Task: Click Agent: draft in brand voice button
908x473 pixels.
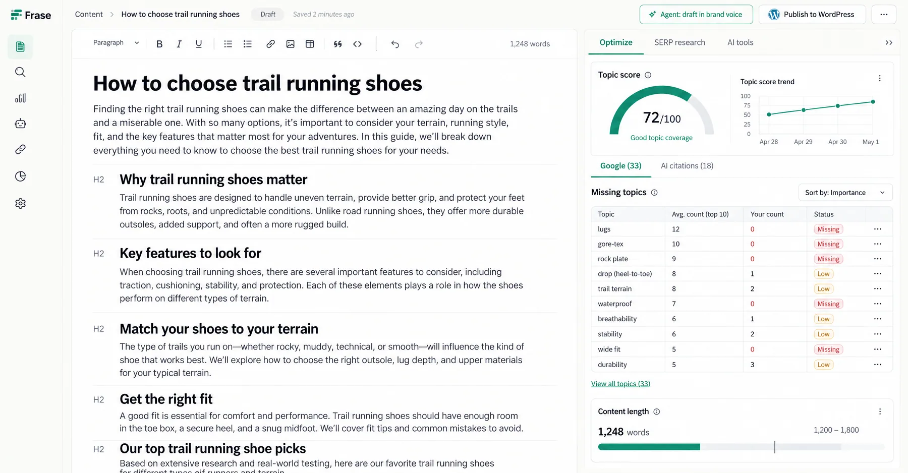Action: [x=696, y=15]
